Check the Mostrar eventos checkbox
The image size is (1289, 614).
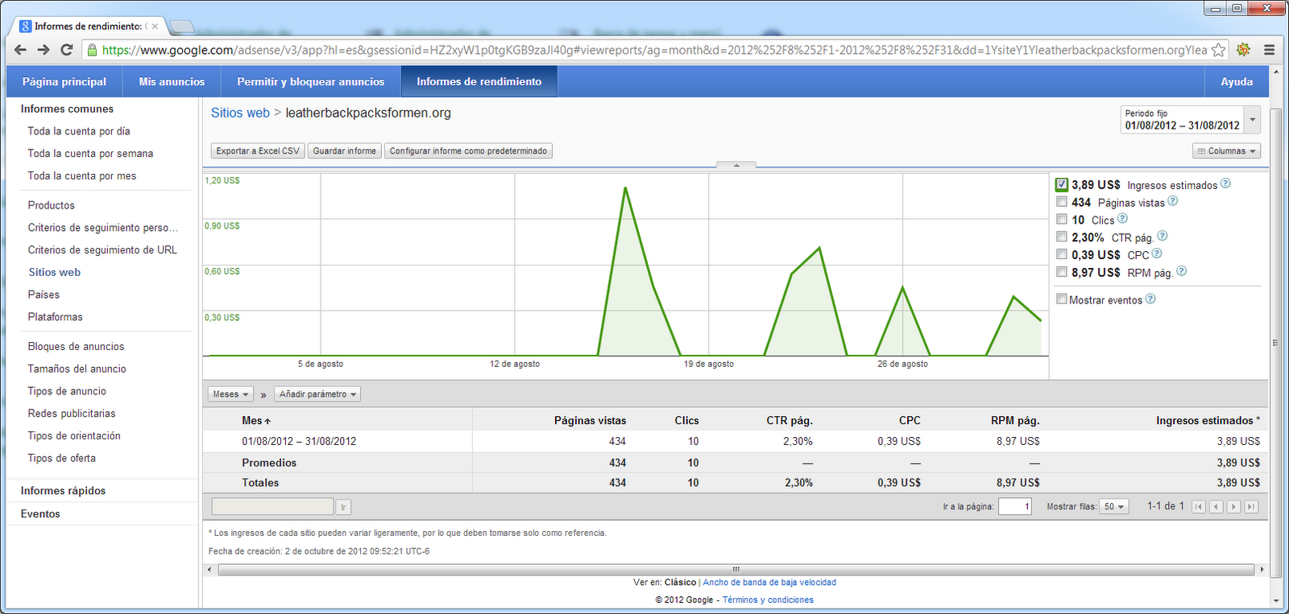1062,299
